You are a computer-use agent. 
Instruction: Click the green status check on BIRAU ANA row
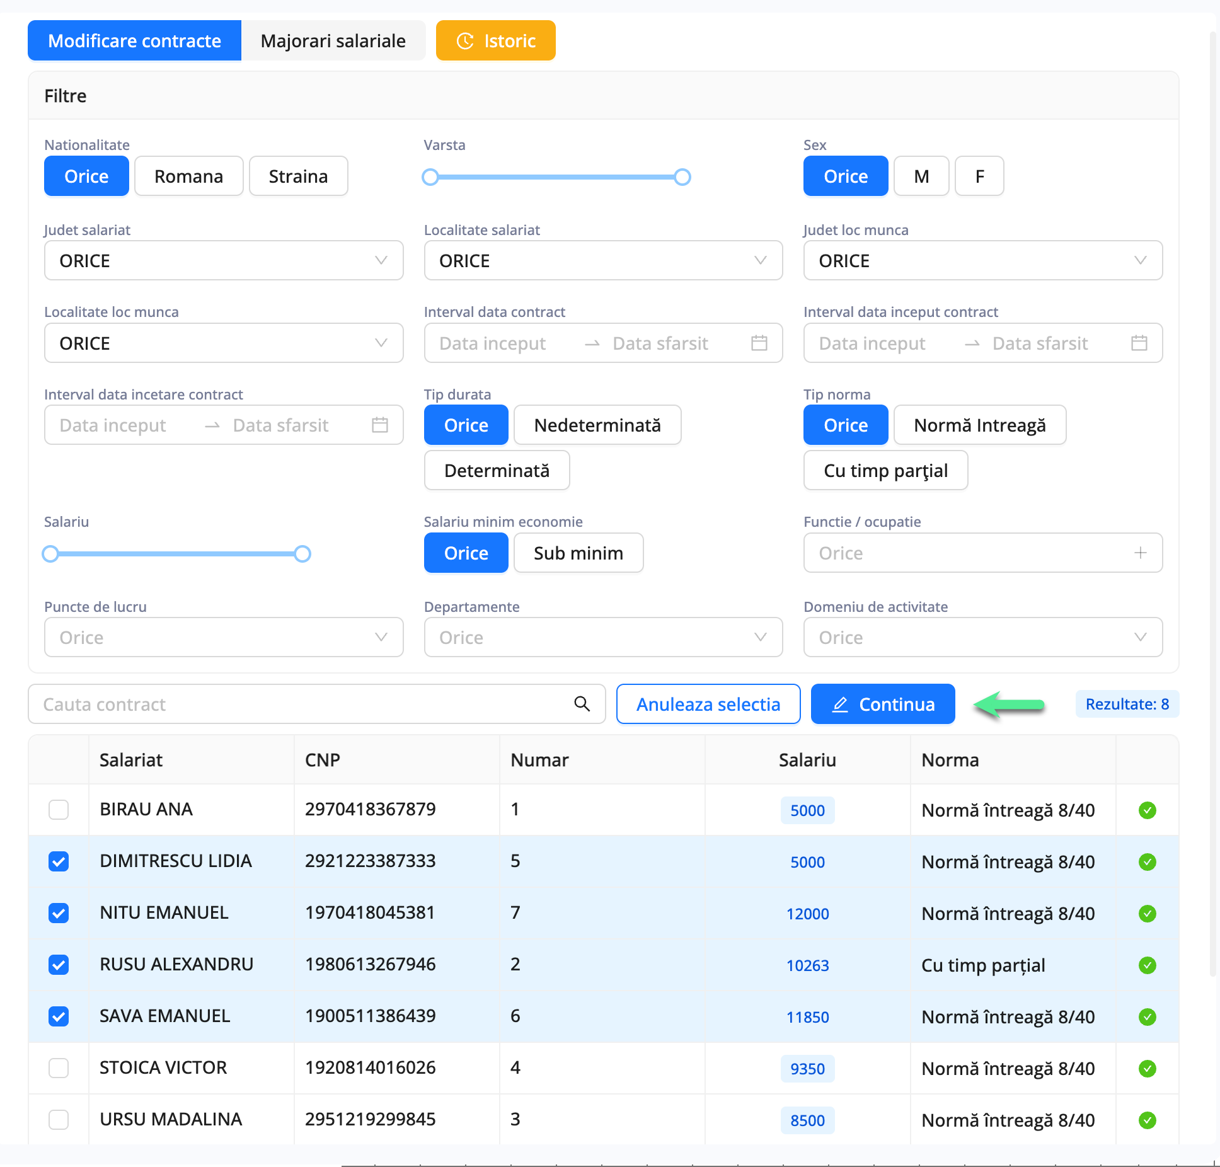coord(1148,810)
